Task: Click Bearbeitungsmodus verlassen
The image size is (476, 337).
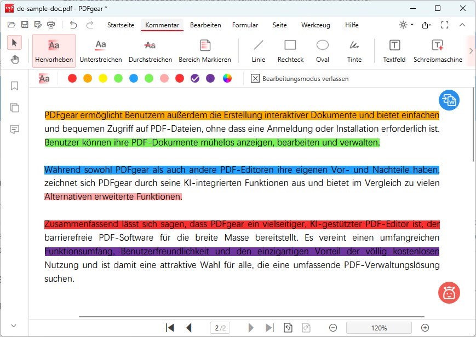Action: [x=300, y=79]
